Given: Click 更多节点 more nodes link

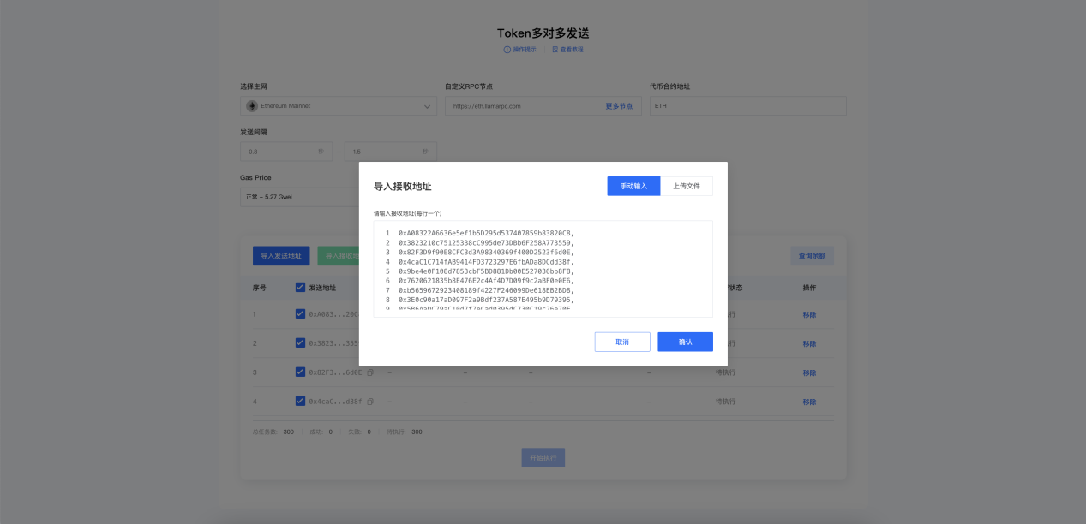Looking at the screenshot, I should tap(619, 106).
